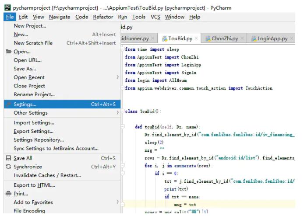Collapse the class TouBid fold marker
The height and width of the screenshot is (216, 304).
click(x=123, y=111)
